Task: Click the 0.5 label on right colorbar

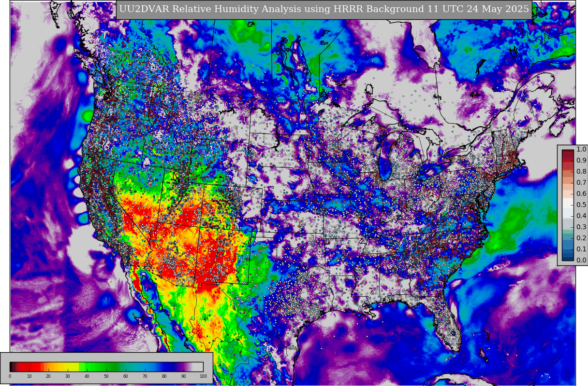Action: [581, 205]
